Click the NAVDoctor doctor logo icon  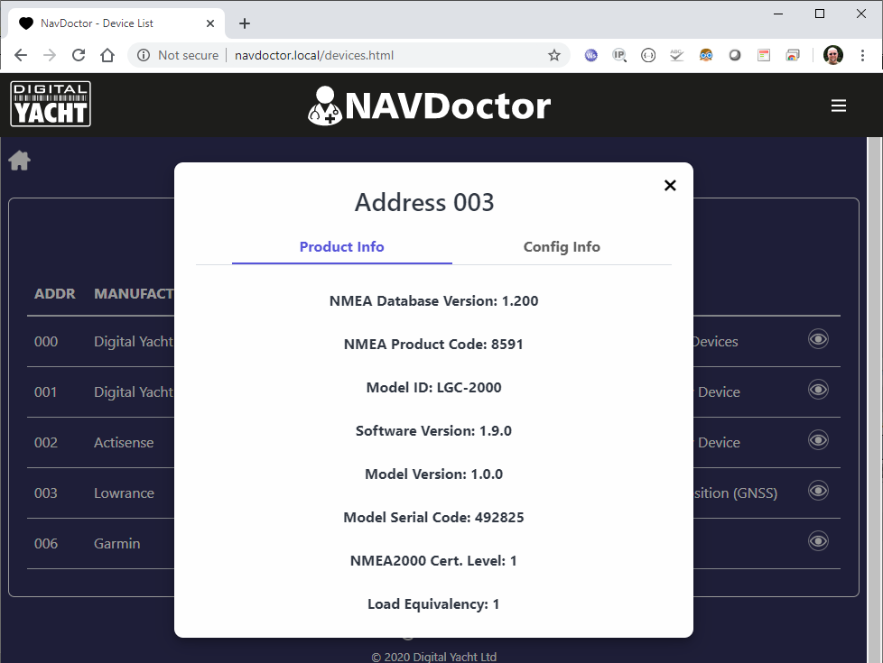point(324,106)
